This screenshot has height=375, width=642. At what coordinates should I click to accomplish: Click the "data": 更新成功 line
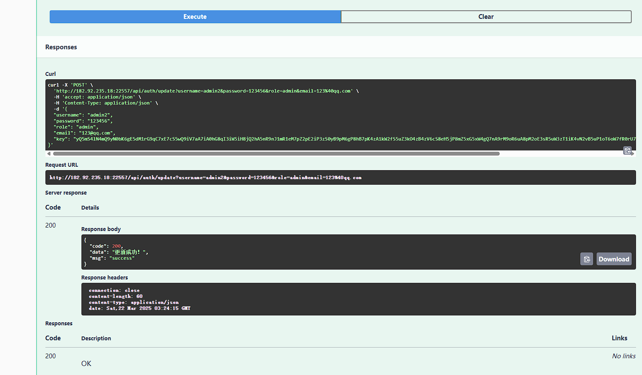119,252
